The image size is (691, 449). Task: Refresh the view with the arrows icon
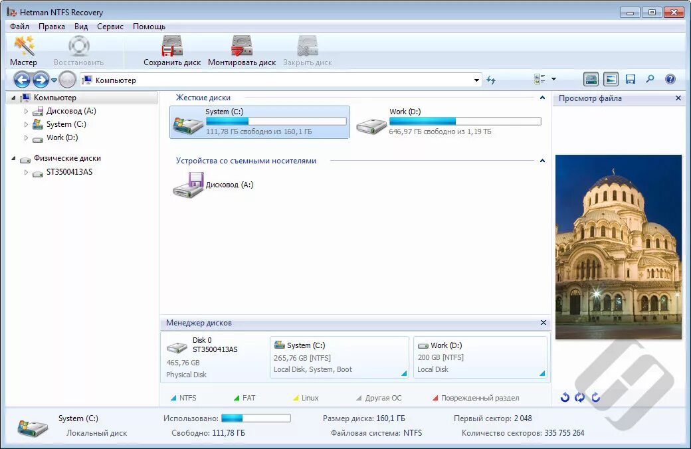[x=491, y=80]
